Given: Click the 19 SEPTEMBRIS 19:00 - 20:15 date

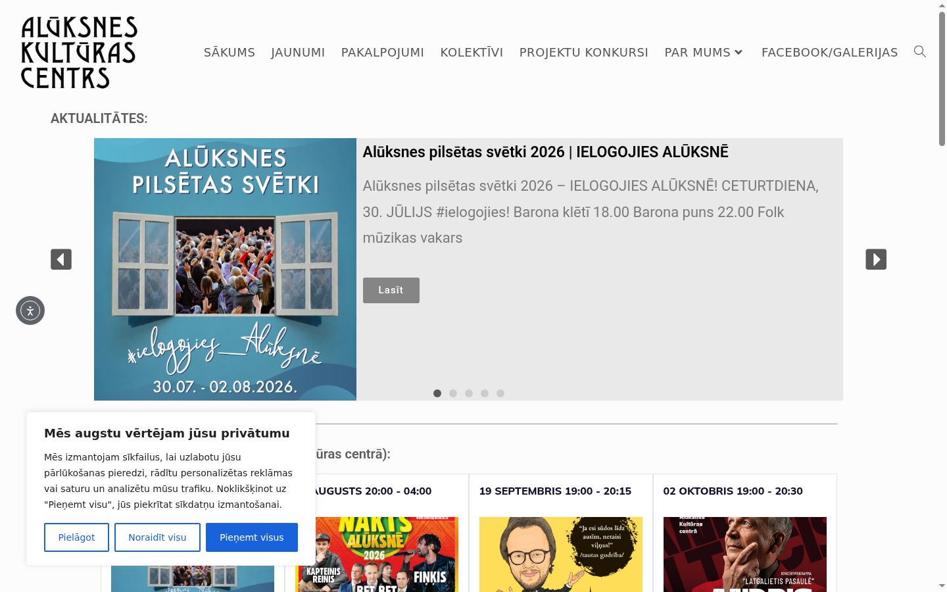Looking at the screenshot, I should click(555, 491).
